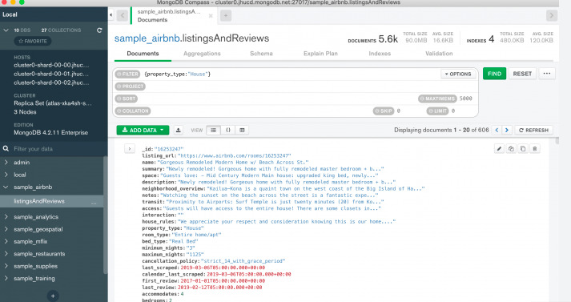571x302 pixels.
Task: Collapse the databases summary chevron
Action: click(6, 30)
